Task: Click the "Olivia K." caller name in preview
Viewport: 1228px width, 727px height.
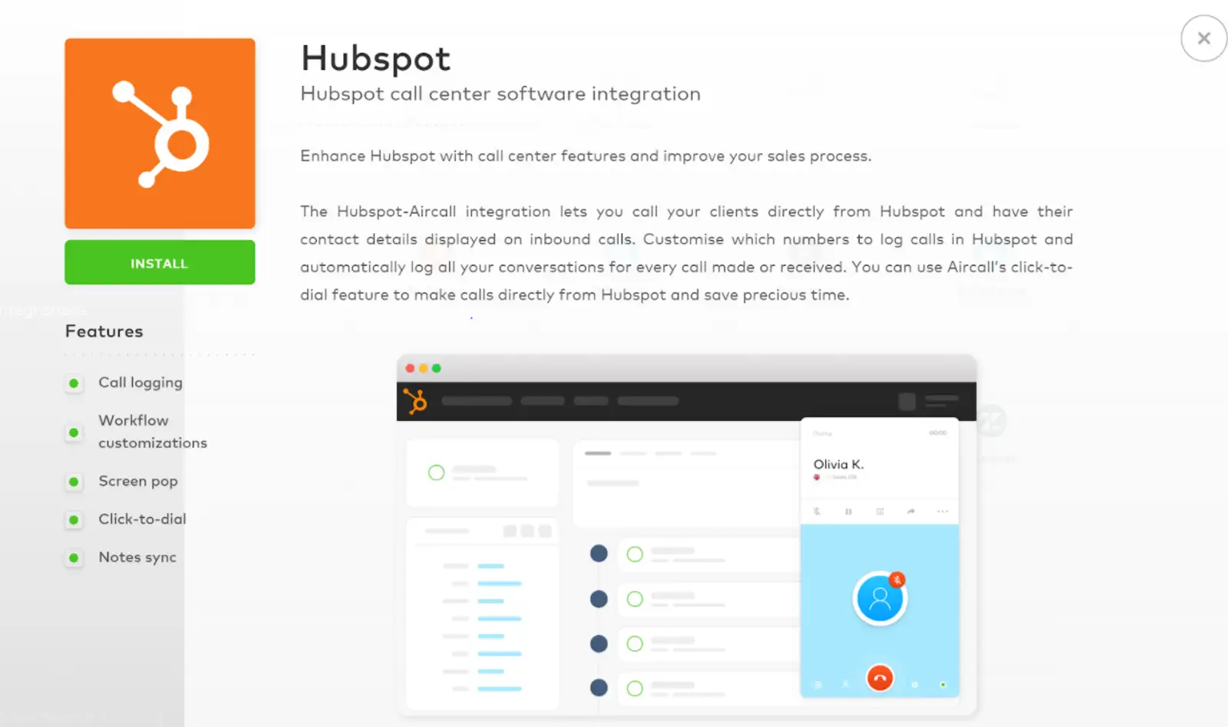Action: coord(838,464)
